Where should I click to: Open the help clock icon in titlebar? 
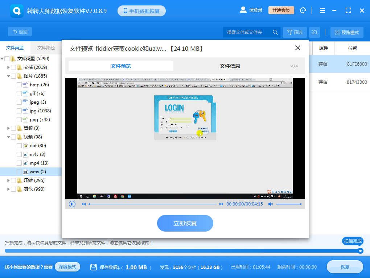pos(303,10)
